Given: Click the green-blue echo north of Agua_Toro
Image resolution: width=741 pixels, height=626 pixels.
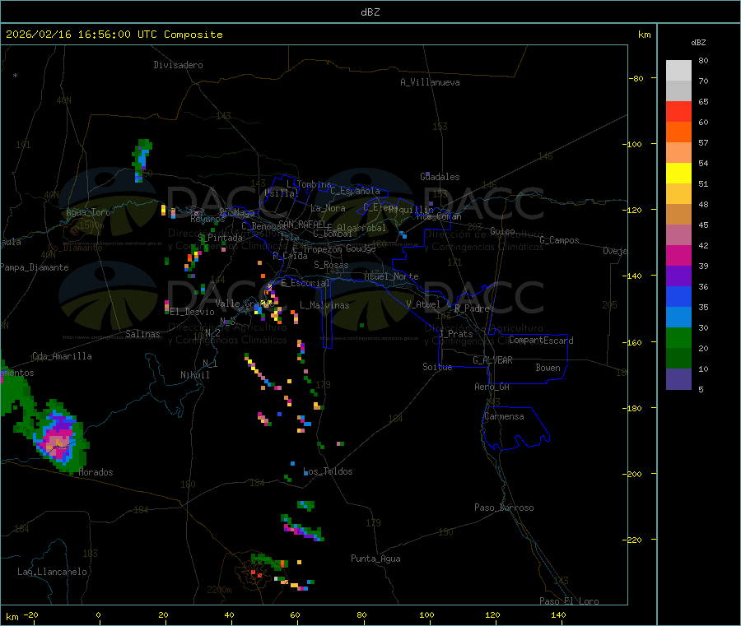Looking at the screenshot, I should pos(142,160).
